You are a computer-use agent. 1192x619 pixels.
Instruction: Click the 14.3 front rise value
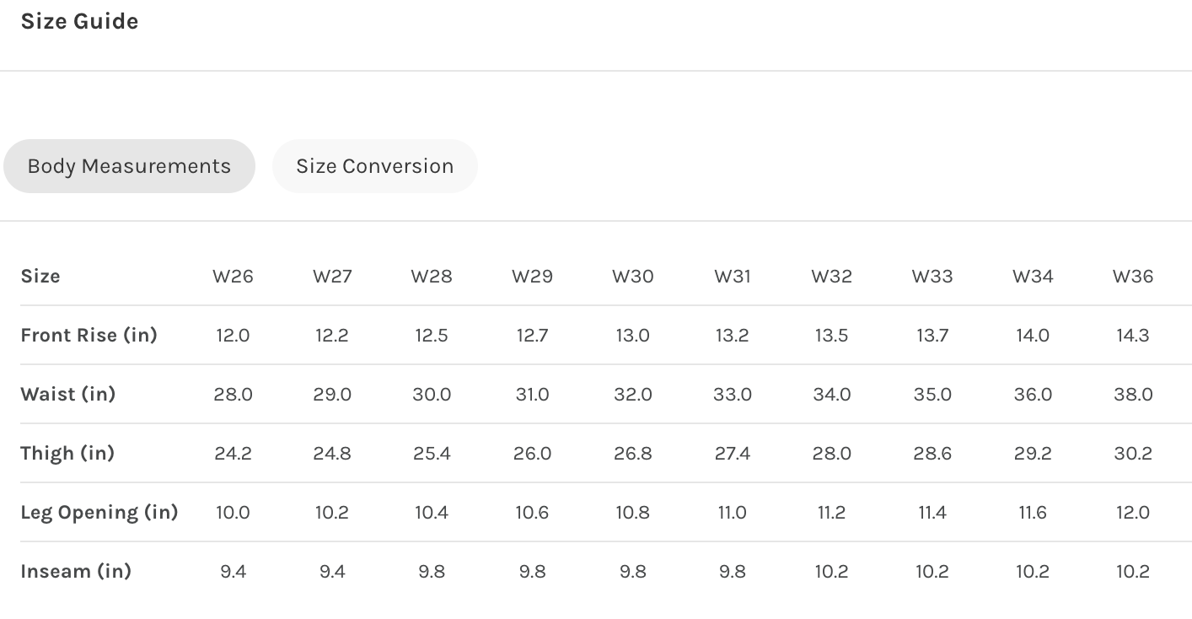click(1132, 335)
